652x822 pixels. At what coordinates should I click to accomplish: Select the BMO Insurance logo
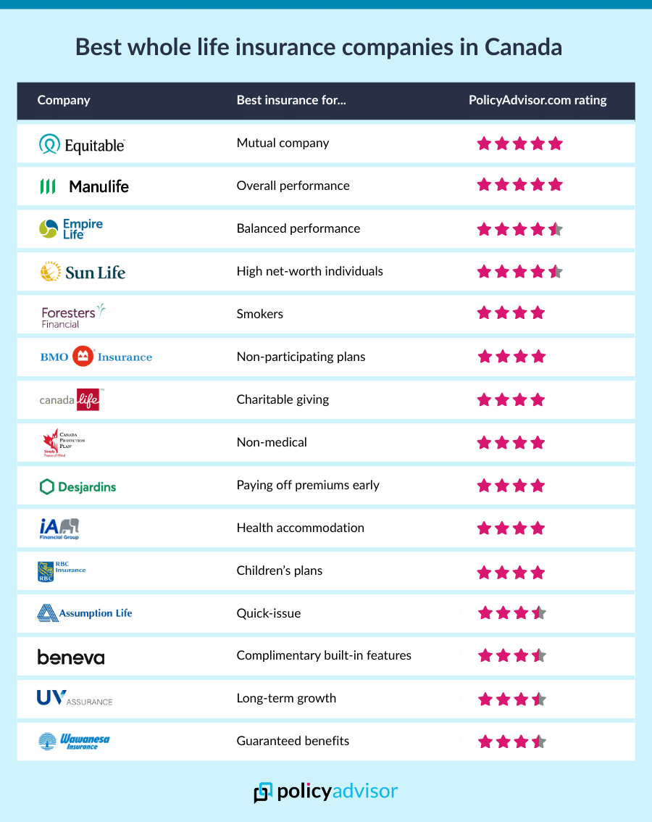click(96, 357)
